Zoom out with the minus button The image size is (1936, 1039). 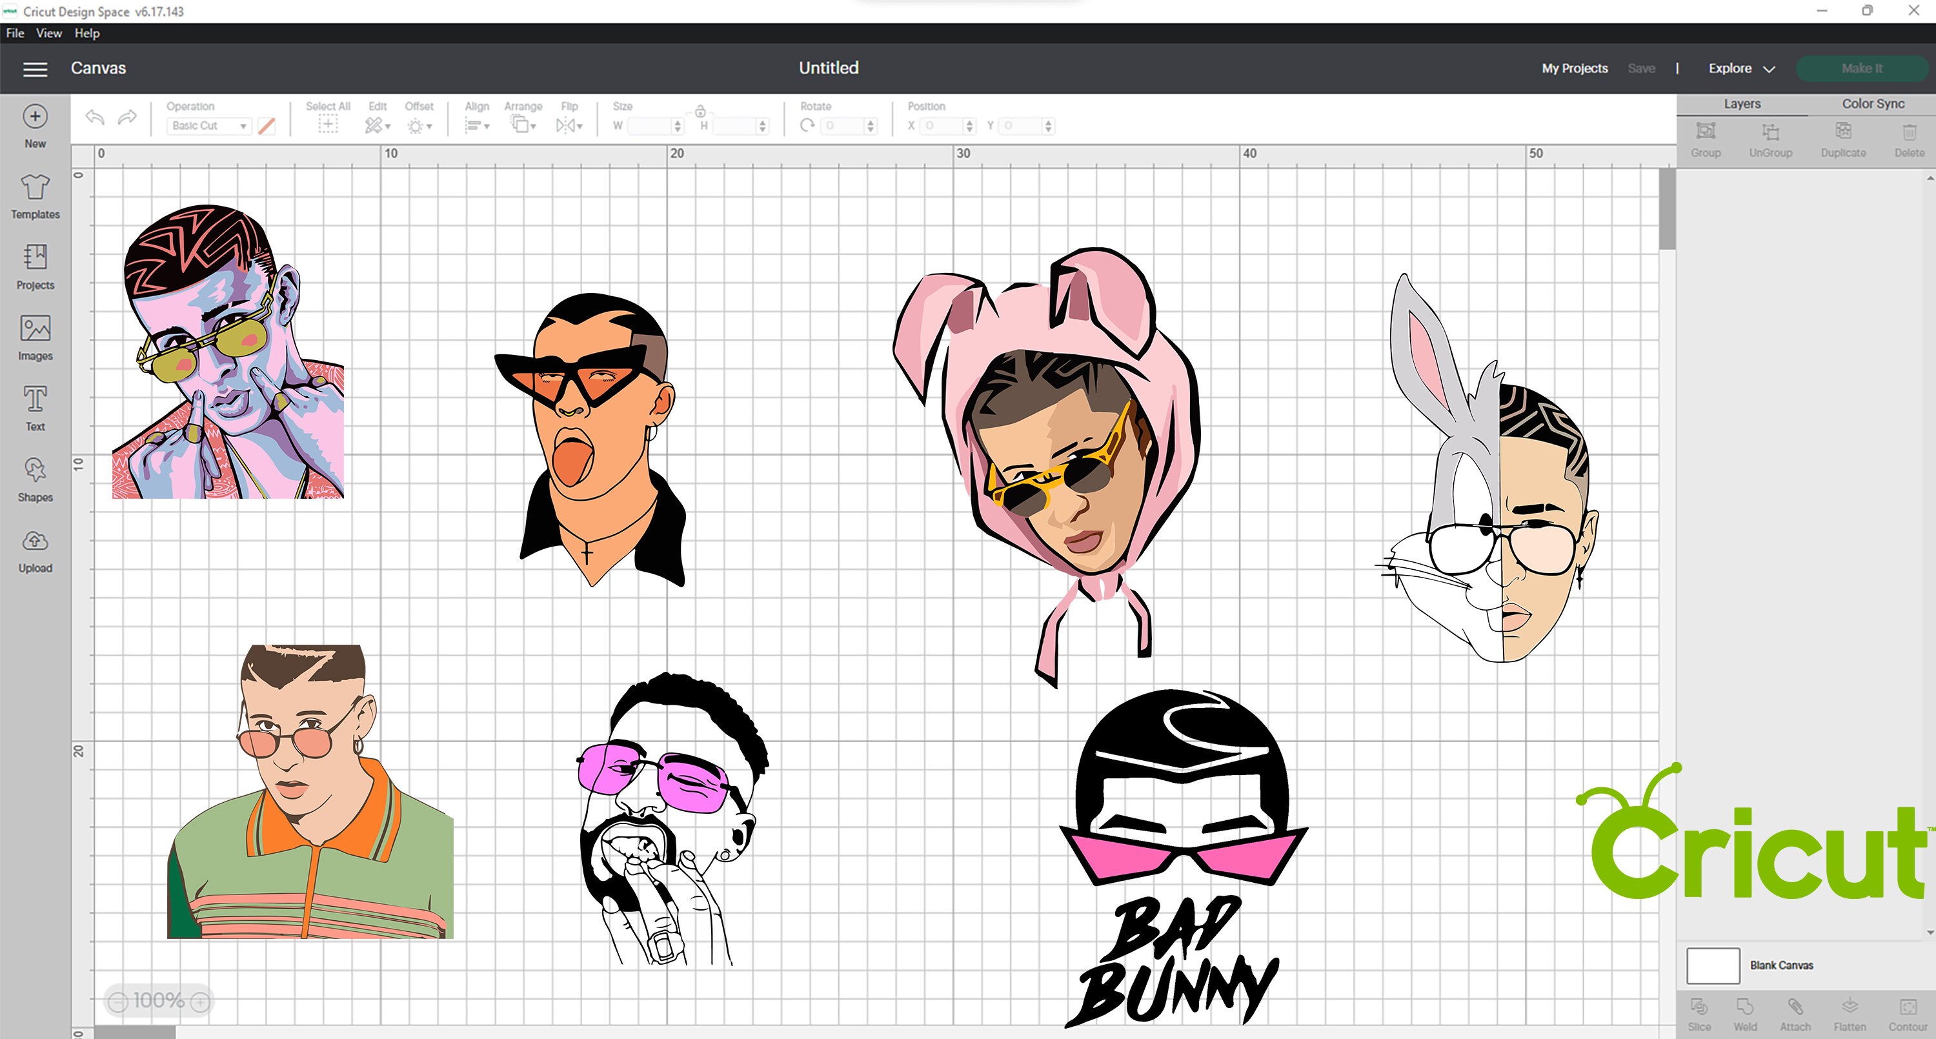tap(117, 1002)
